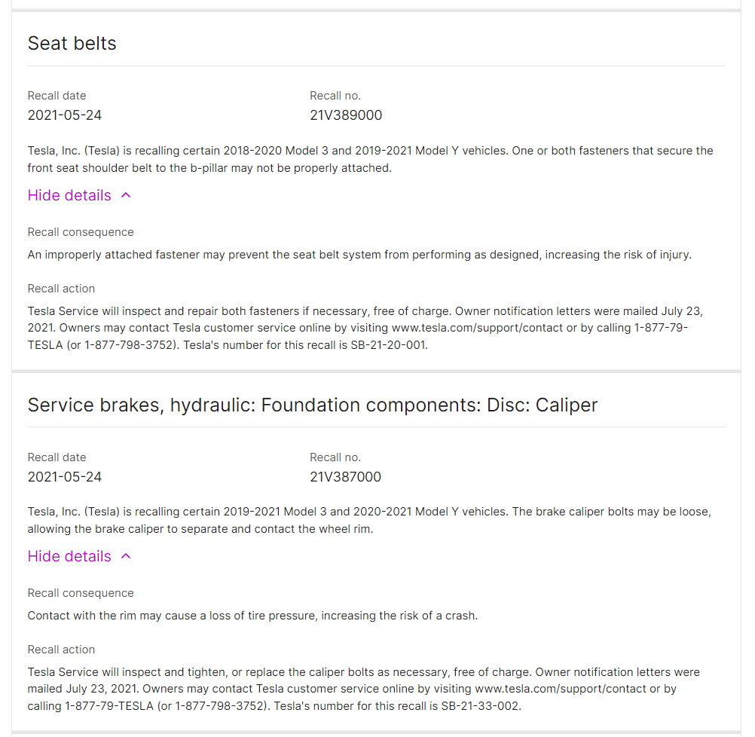The image size is (755, 737).
Task: Click the b-pillar fastener summary paragraph
Action: 370,159
